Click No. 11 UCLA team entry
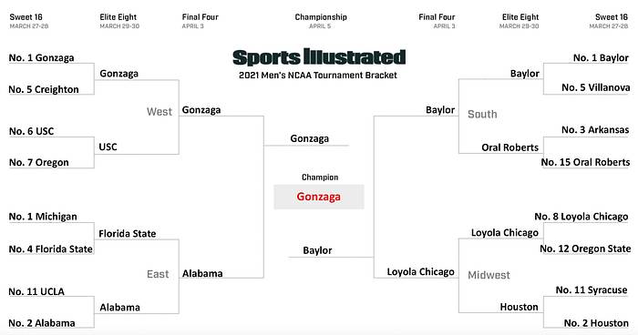Image resolution: width=638 pixels, height=335 pixels. 36,291
